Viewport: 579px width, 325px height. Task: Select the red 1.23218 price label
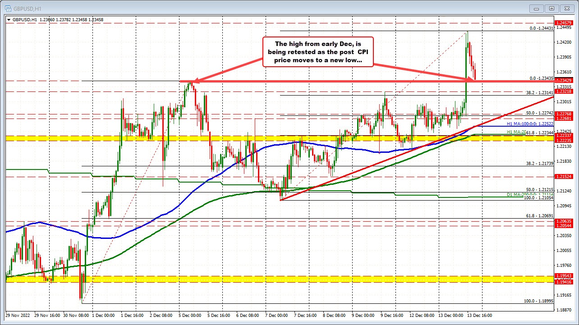564,92
